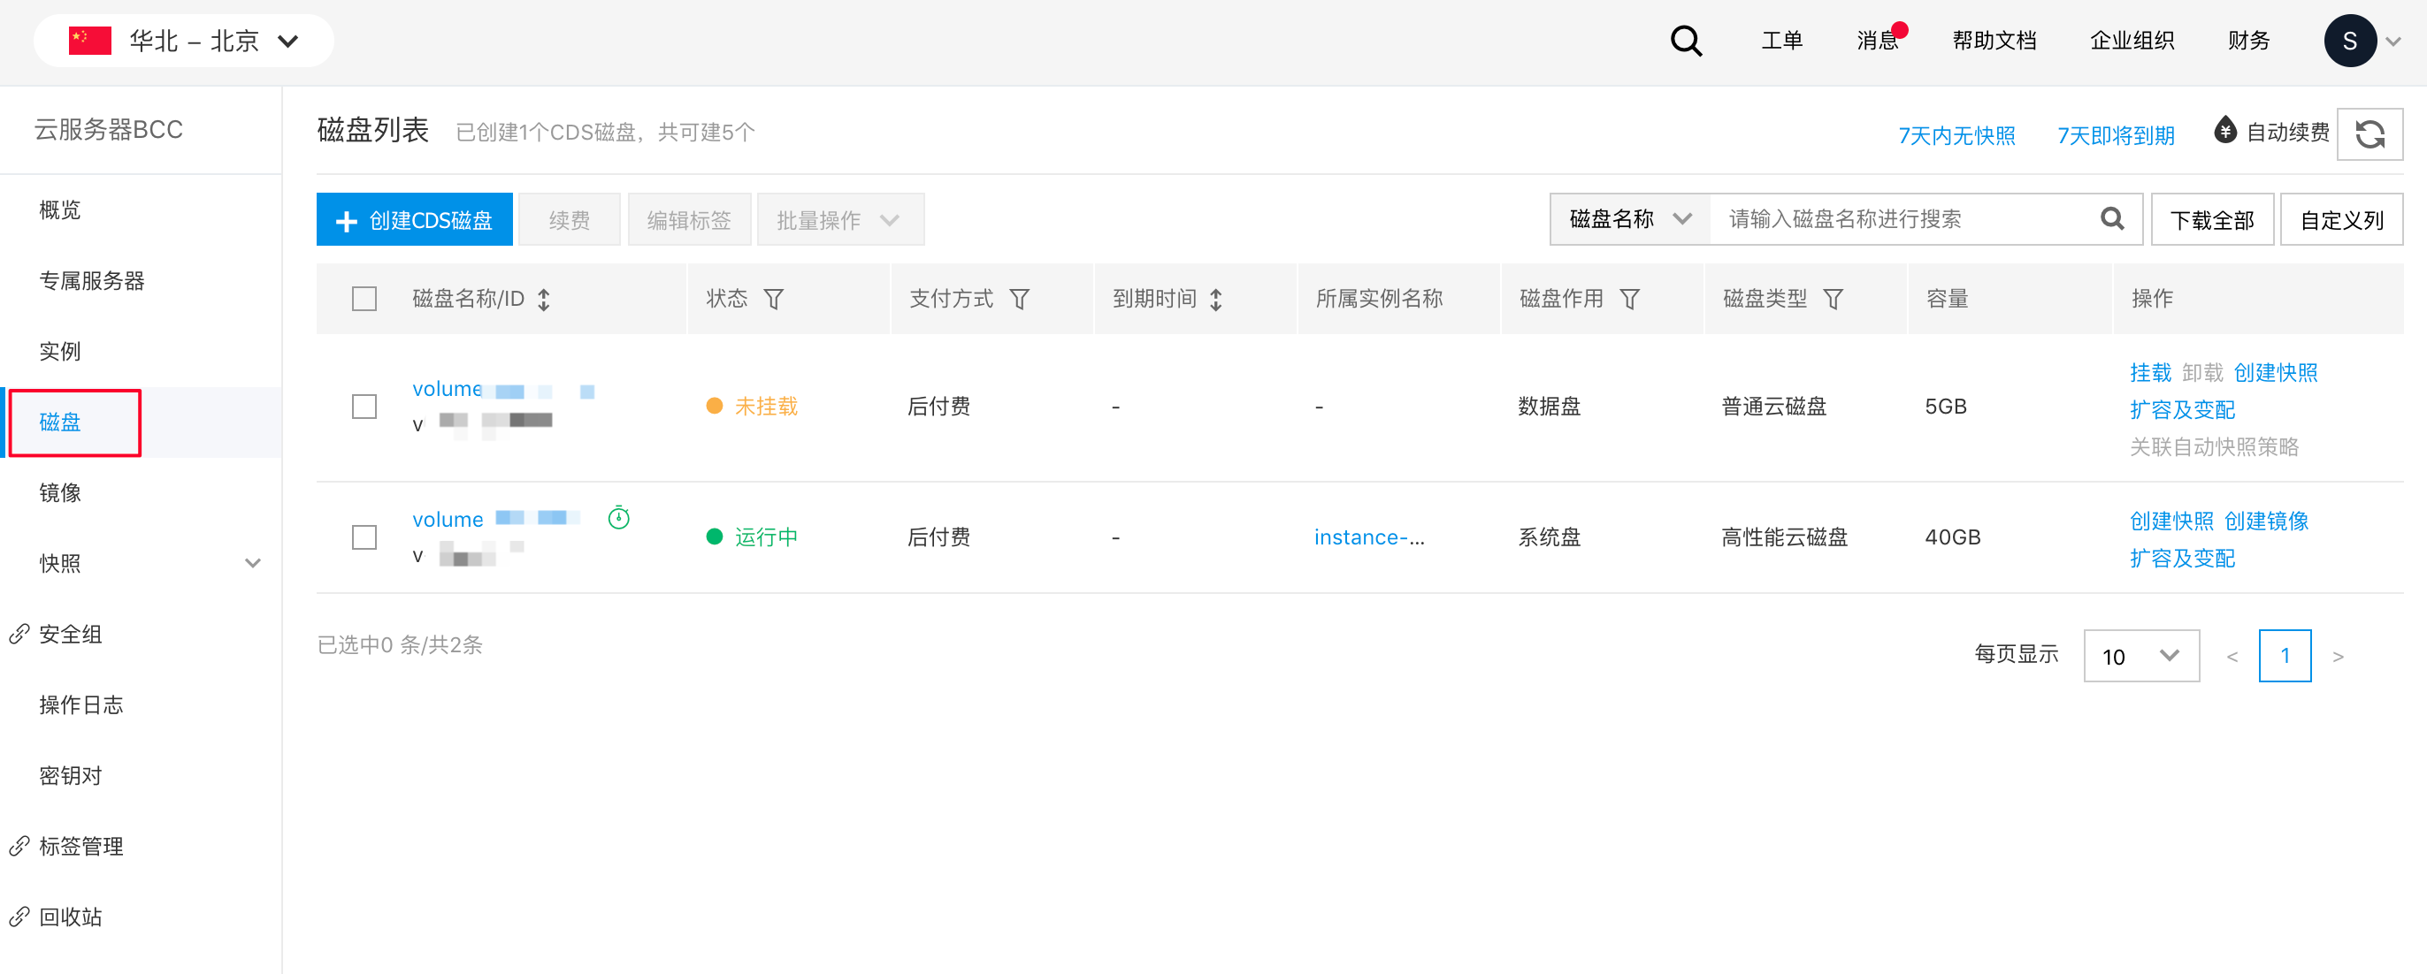Click the clock icon beside second volume
This screenshot has width=2427, height=974.
coord(618,517)
